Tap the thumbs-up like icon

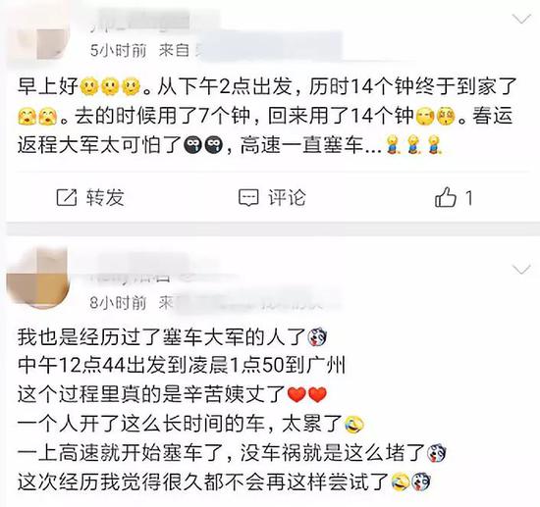tap(446, 197)
